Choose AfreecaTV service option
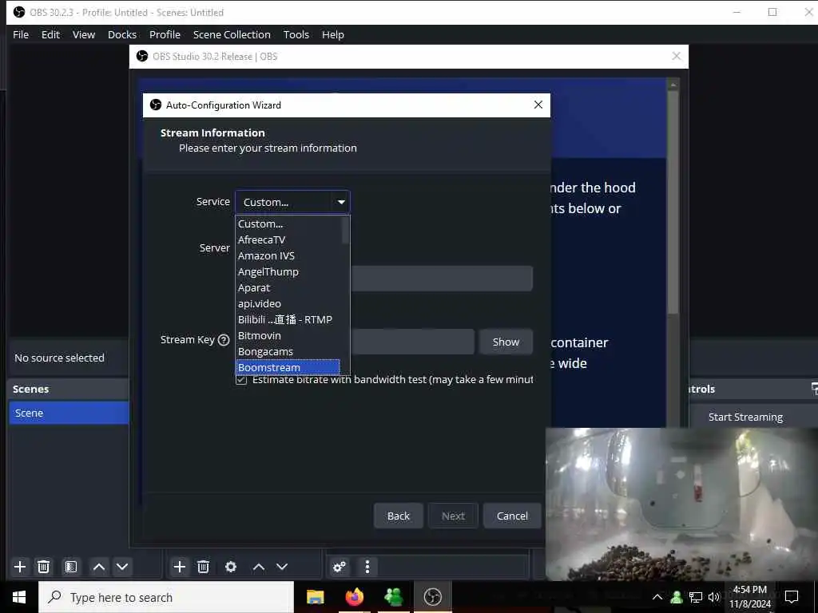Viewport: 818px width, 613px height. [x=288, y=239]
